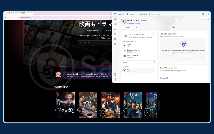
Task: Click the Threat Protection Pro heading
Action: tap(168, 34)
